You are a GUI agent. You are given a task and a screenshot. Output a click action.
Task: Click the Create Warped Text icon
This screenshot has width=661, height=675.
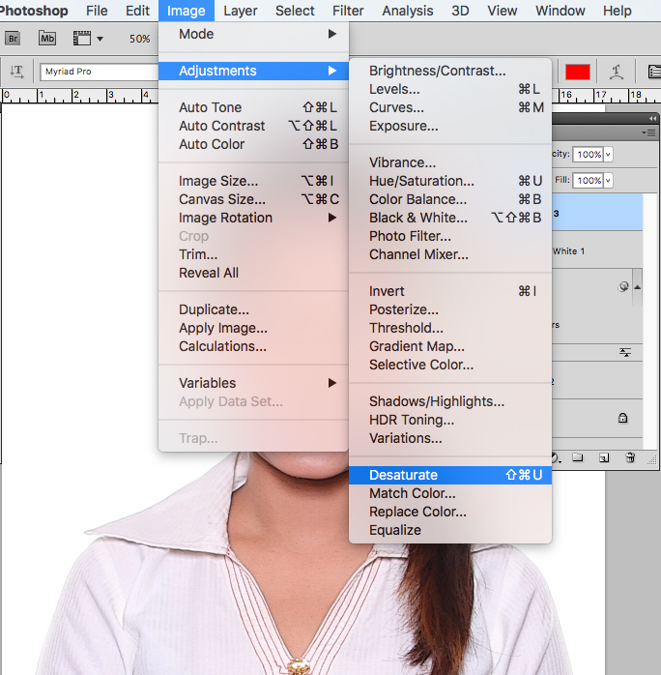pos(617,73)
